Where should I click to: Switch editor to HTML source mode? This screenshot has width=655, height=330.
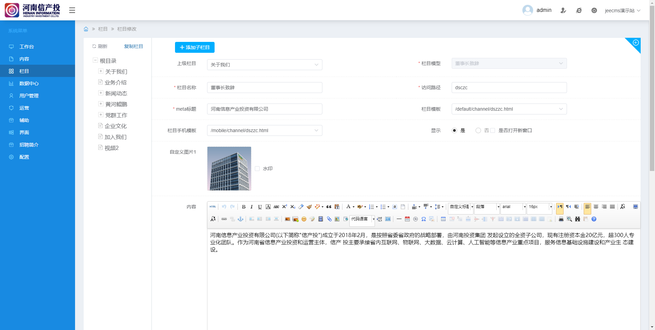(213, 207)
